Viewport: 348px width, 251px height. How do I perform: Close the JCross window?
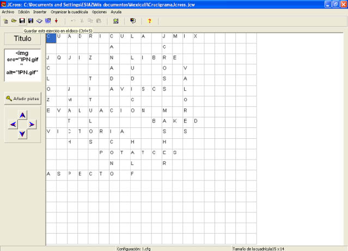[344, 4]
